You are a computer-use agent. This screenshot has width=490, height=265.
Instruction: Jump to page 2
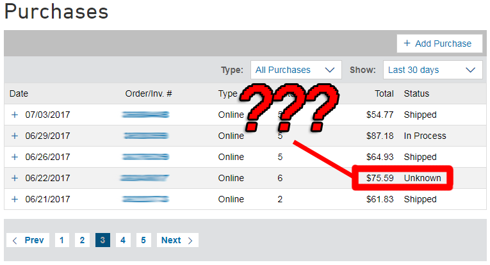pos(82,241)
